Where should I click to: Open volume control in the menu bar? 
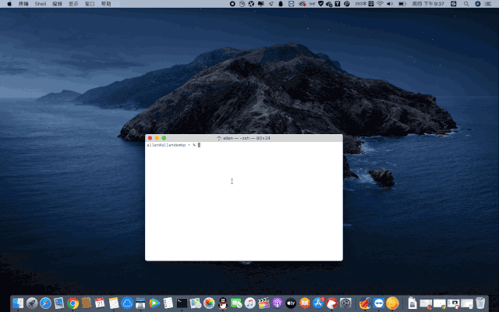390,4
